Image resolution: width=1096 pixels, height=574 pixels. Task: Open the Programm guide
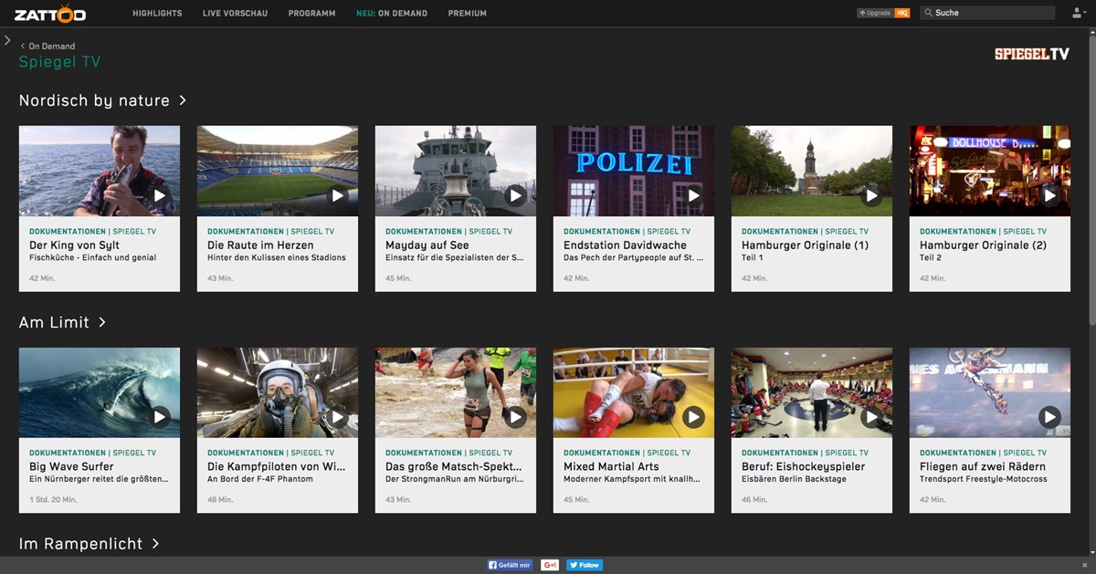[x=311, y=14]
